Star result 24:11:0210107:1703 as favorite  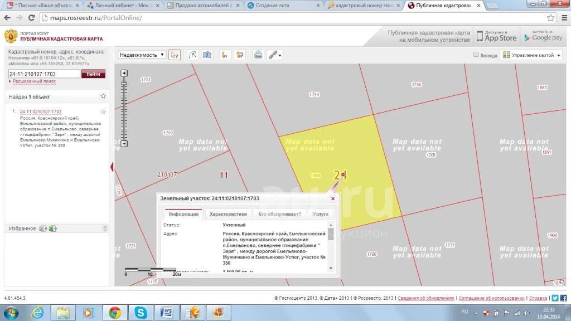(x=103, y=111)
